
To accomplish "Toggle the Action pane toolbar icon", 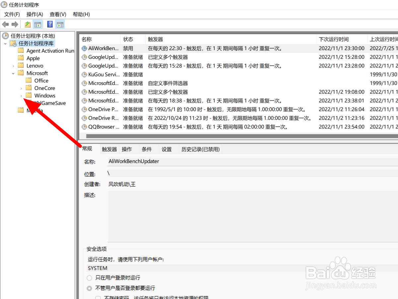I will click(60, 24).
